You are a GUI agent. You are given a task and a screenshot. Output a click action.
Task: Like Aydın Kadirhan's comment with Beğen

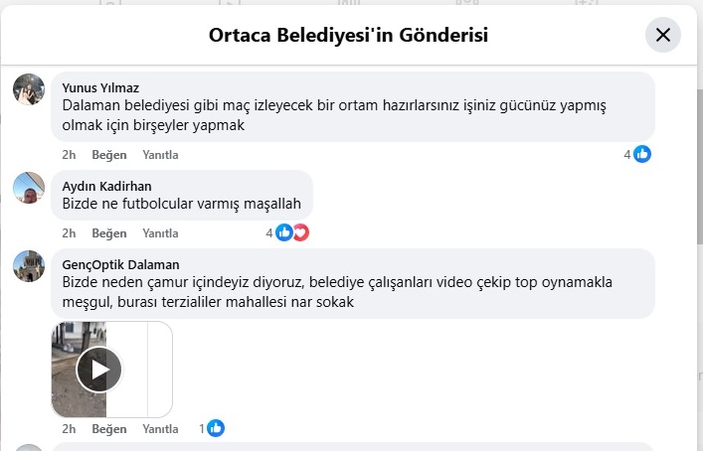pyautogui.click(x=109, y=233)
